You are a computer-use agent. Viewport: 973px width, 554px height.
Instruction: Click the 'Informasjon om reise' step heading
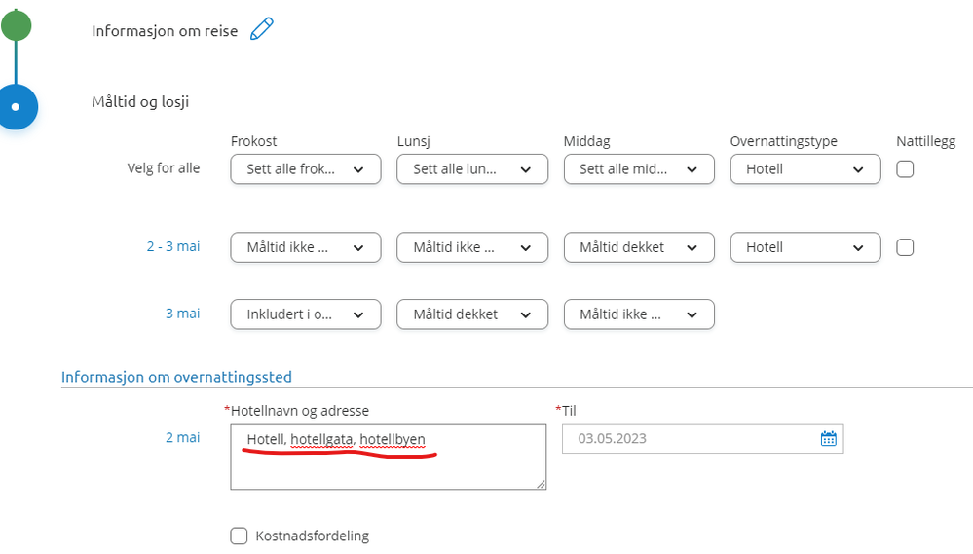[x=165, y=31]
